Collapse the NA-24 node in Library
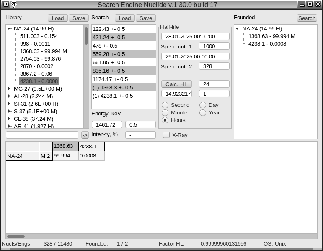 pyautogui.click(x=9, y=29)
